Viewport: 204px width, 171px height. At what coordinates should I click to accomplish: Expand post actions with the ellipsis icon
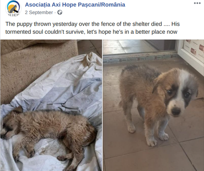[197, 3]
